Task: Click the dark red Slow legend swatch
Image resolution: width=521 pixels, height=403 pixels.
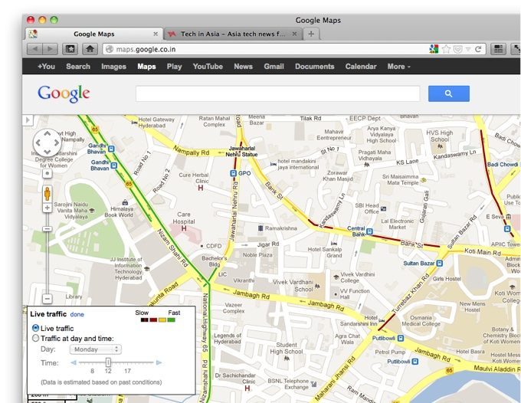Action: (153, 320)
